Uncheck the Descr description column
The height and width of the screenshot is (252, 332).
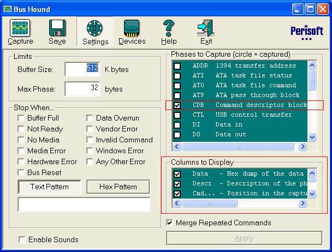point(177,184)
